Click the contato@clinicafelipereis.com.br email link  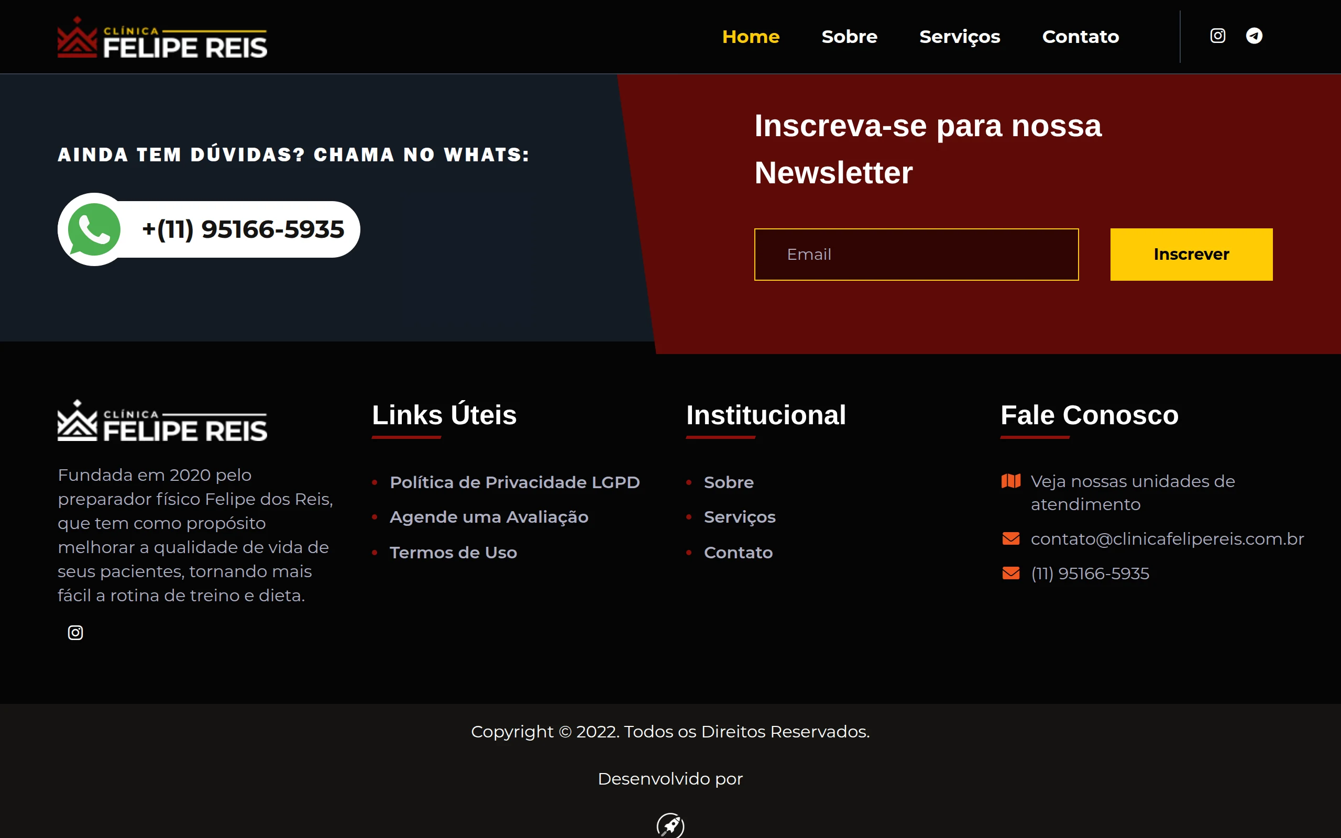click(1167, 539)
